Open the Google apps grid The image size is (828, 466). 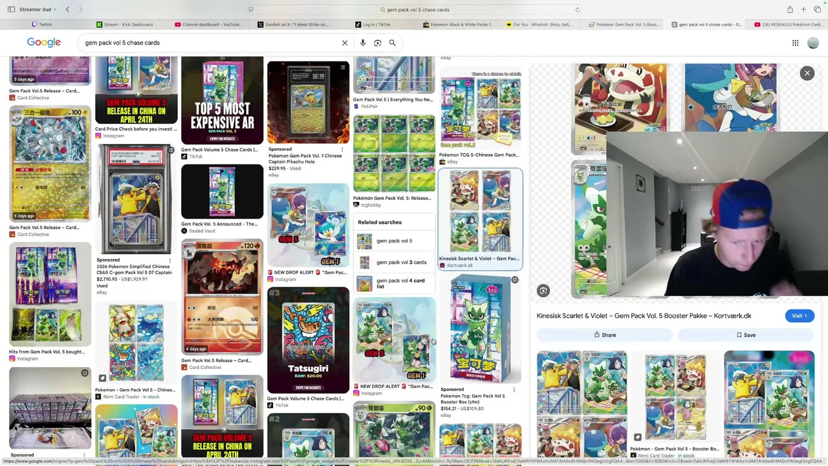(x=795, y=43)
